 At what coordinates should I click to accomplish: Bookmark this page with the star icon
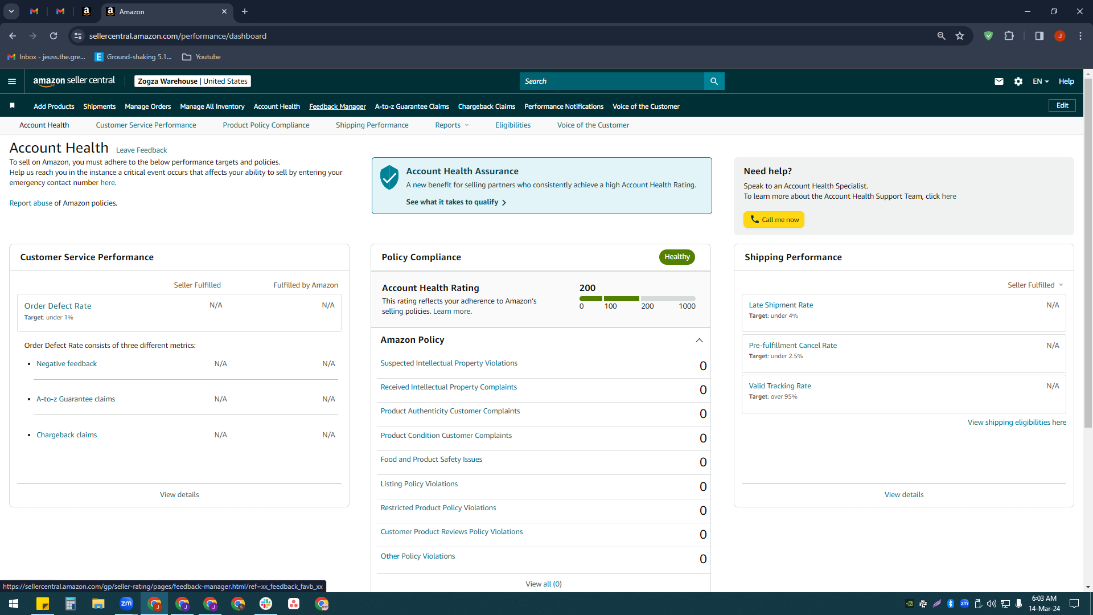960,36
